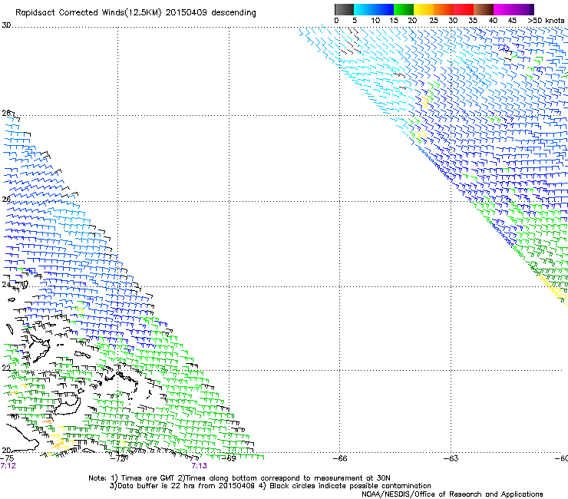568x499 pixels.
Task: Click the magenta 40-45 knots legend segment
Action: coord(504,9)
